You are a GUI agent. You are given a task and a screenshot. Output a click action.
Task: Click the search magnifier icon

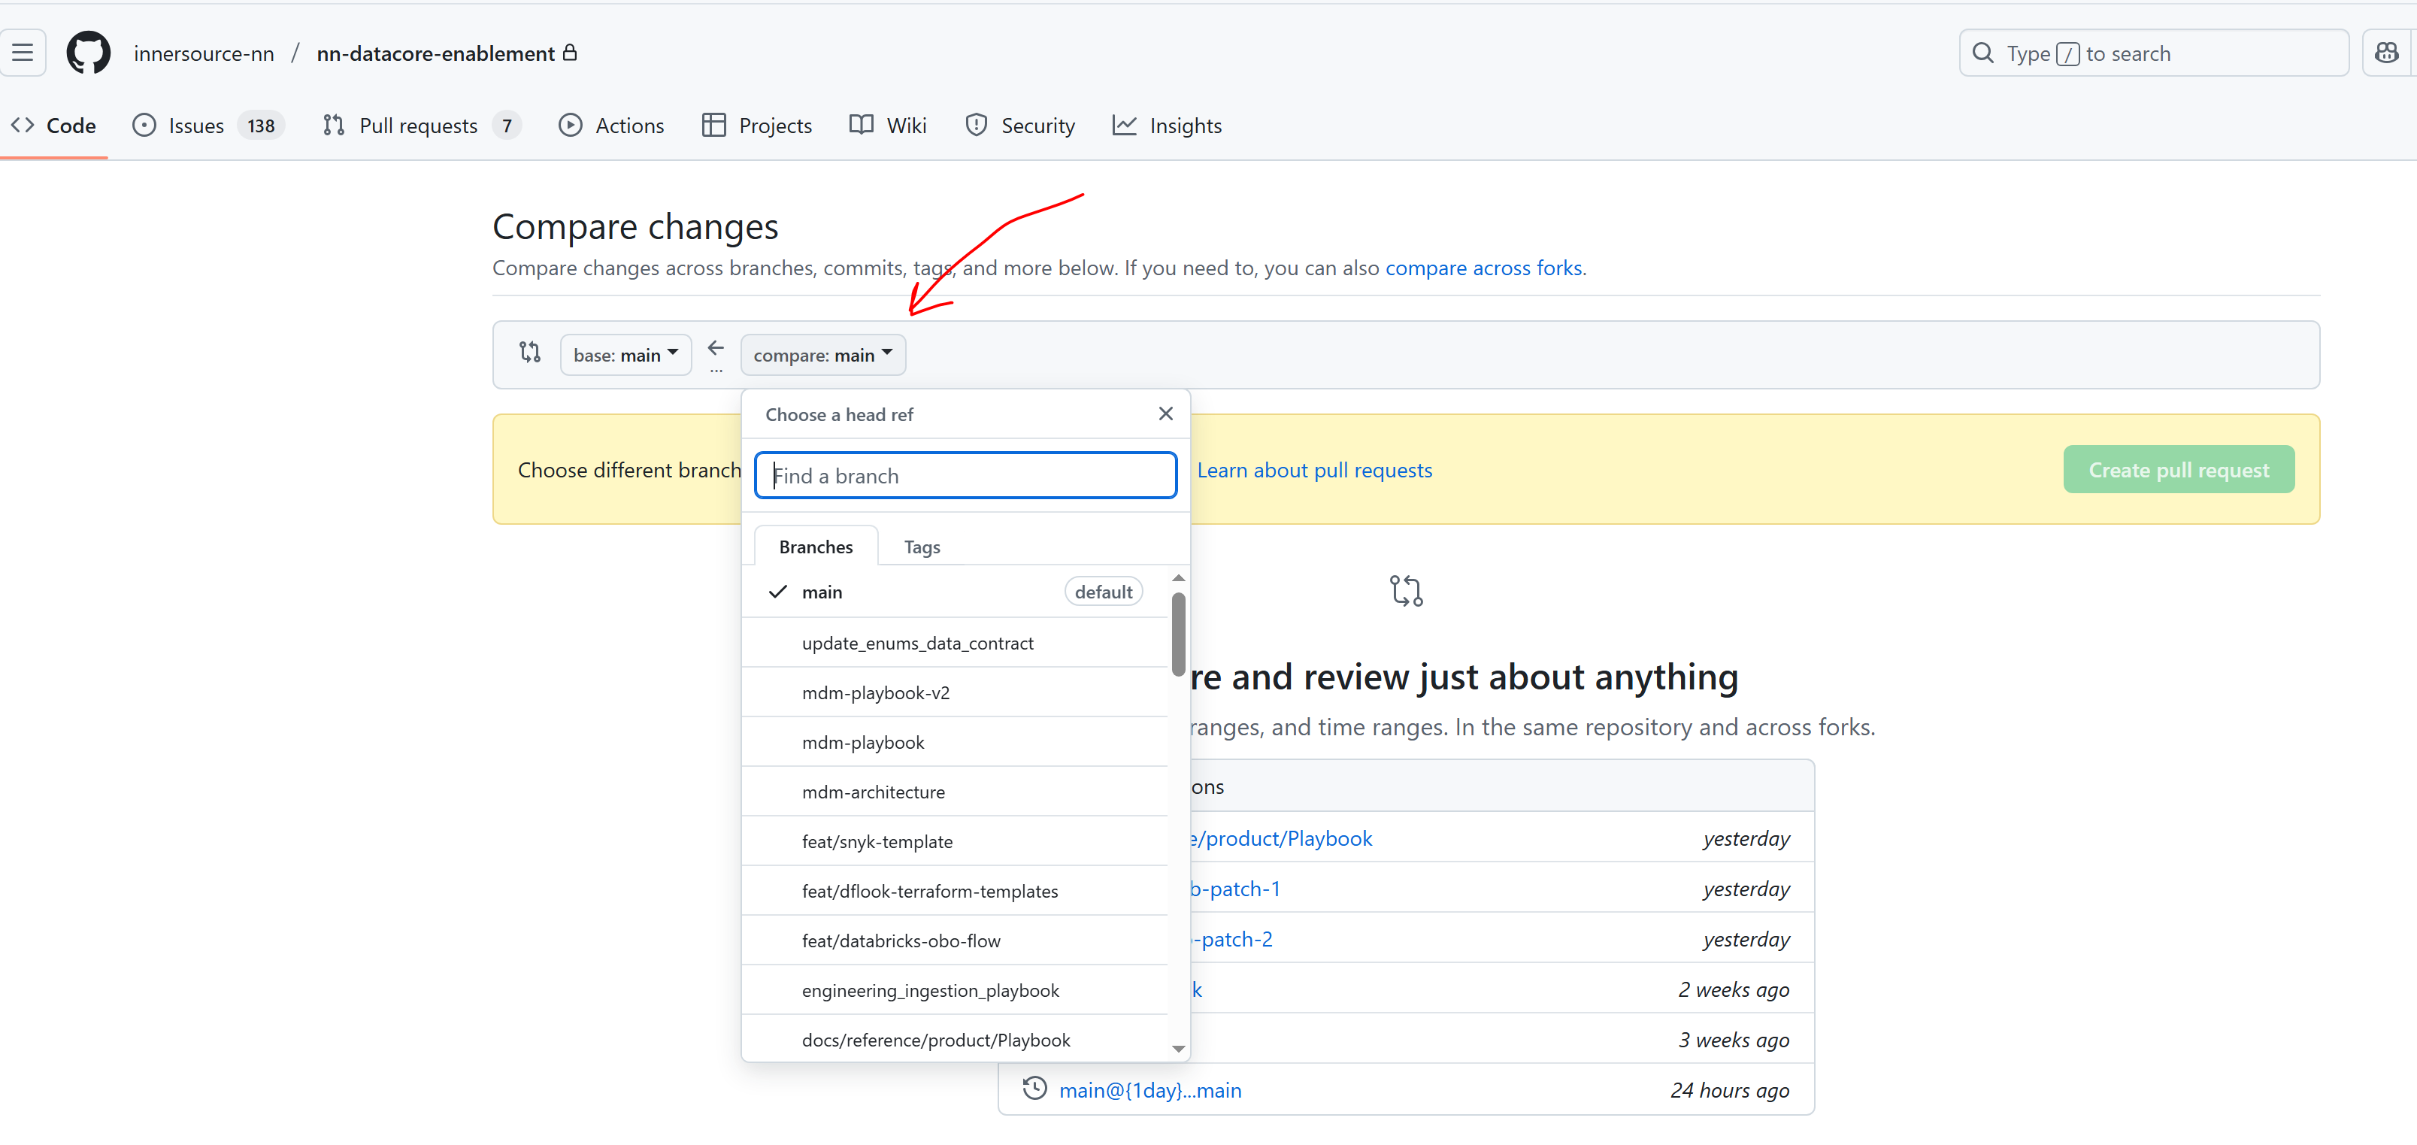tap(1983, 53)
